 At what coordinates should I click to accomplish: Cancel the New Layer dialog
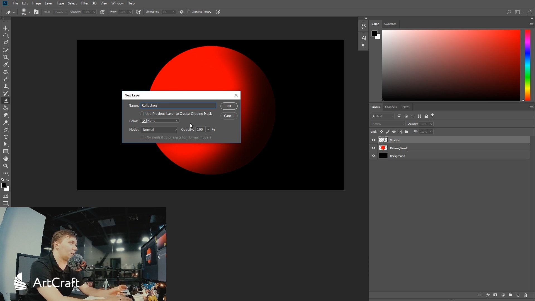(x=229, y=116)
